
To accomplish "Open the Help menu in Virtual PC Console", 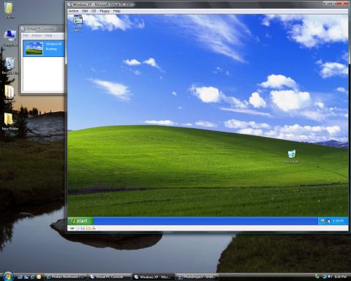I will pyautogui.click(x=48, y=35).
